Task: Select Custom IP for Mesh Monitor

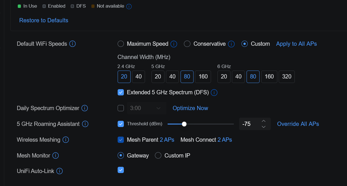Action: tap(158, 156)
